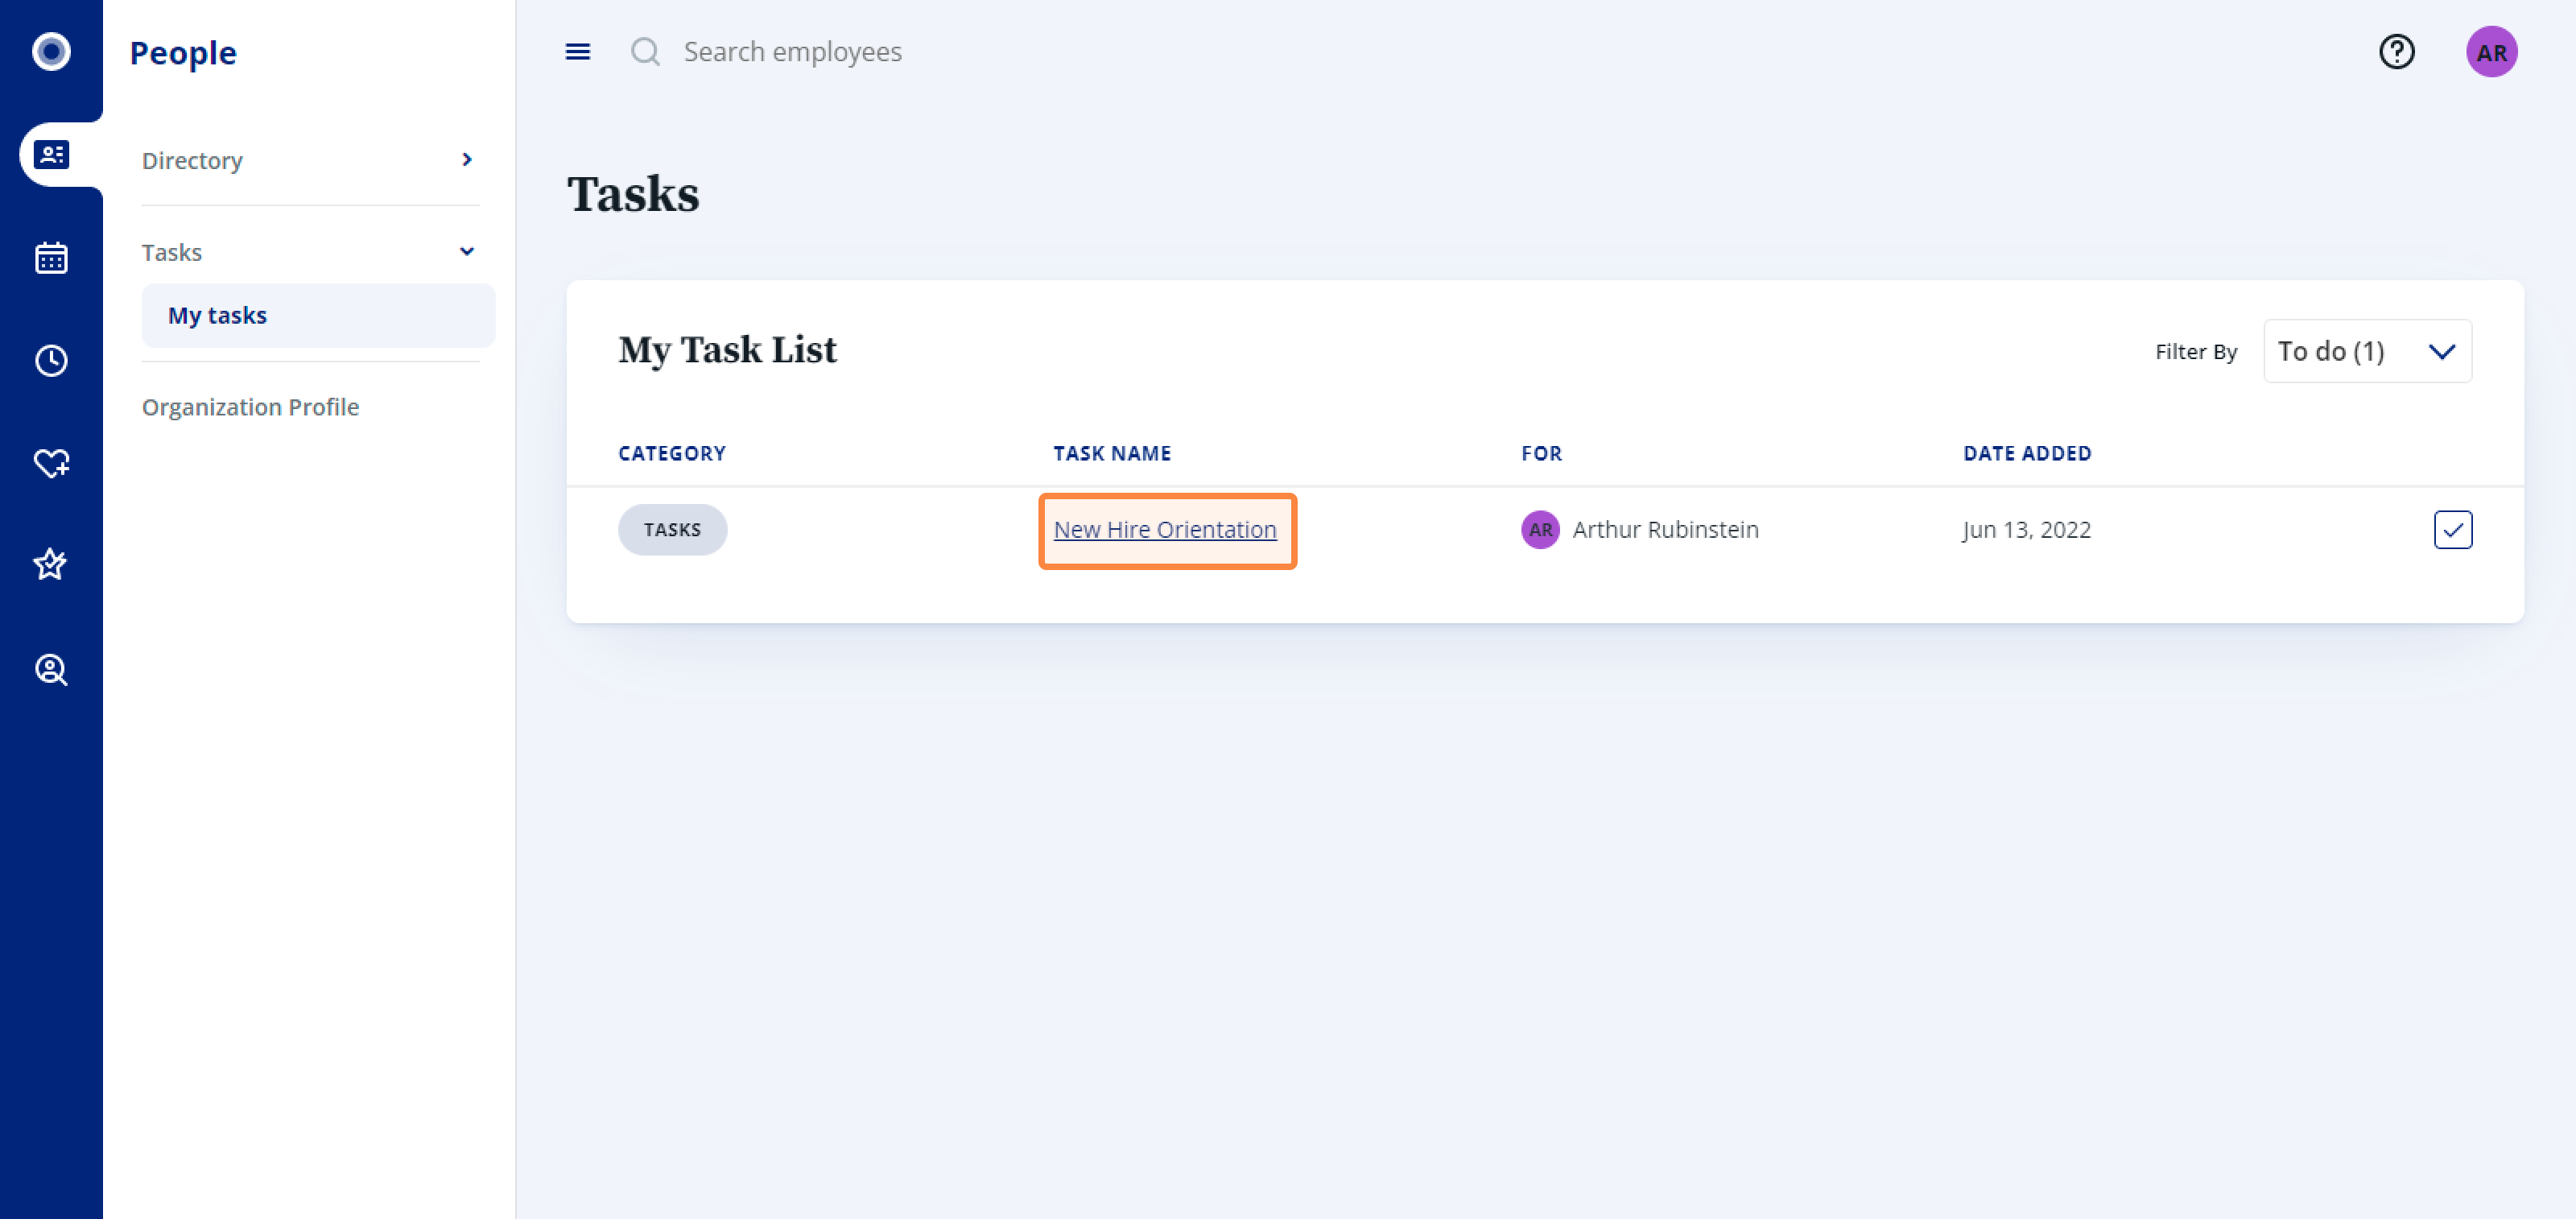Open the clock time-tracking sidebar icon
The height and width of the screenshot is (1219, 2576).
tap(51, 361)
